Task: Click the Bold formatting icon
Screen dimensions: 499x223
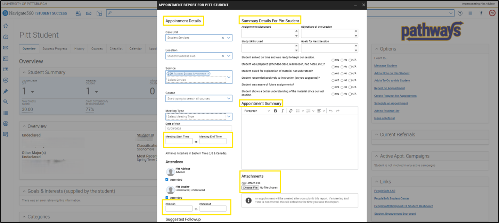Action: 276,111
